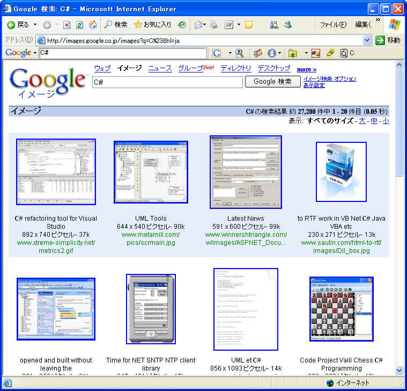
Task: Open the Back button history dropdown arrow
Action: (x=35, y=25)
